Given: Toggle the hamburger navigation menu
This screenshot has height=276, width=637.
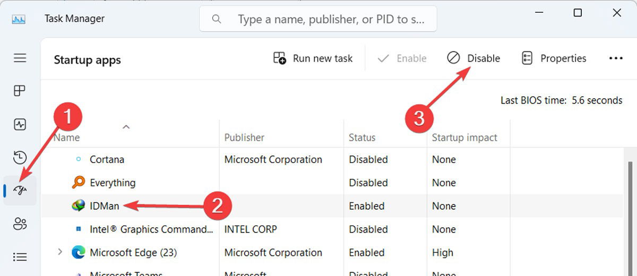Looking at the screenshot, I should [20, 58].
